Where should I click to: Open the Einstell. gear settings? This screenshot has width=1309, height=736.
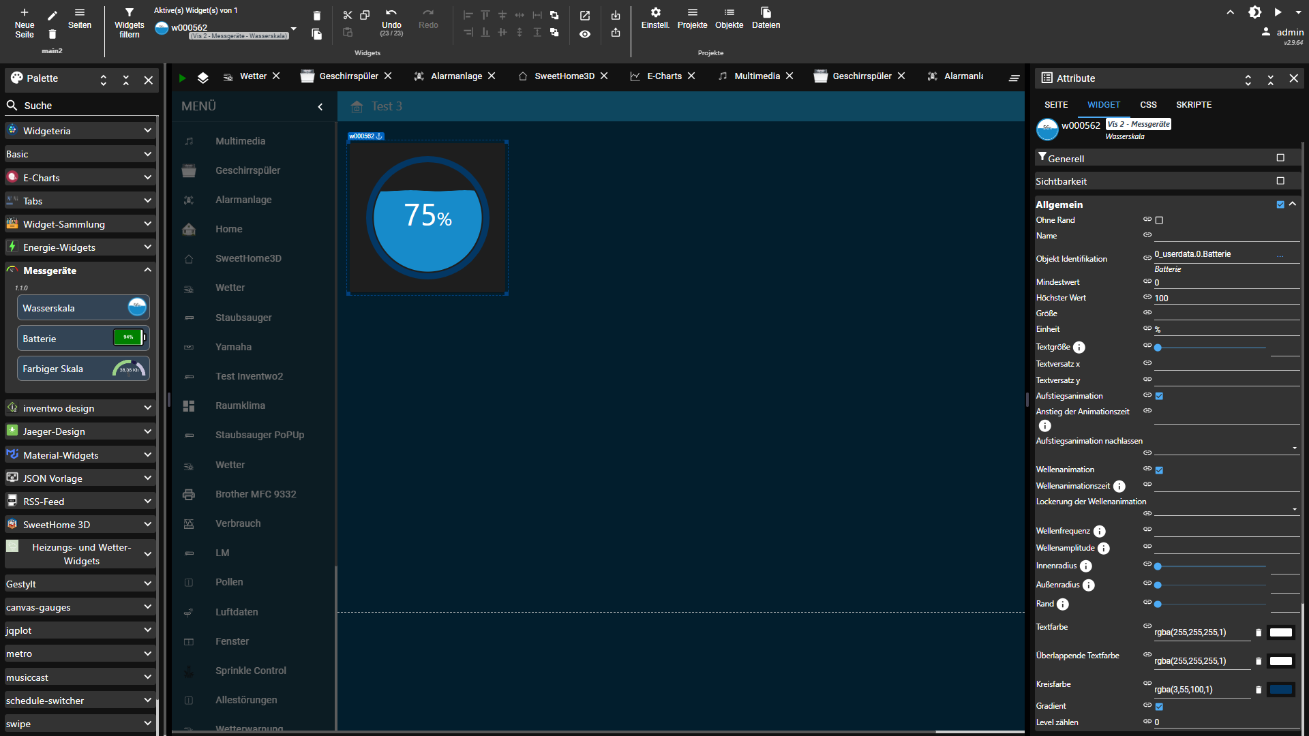pyautogui.click(x=655, y=12)
